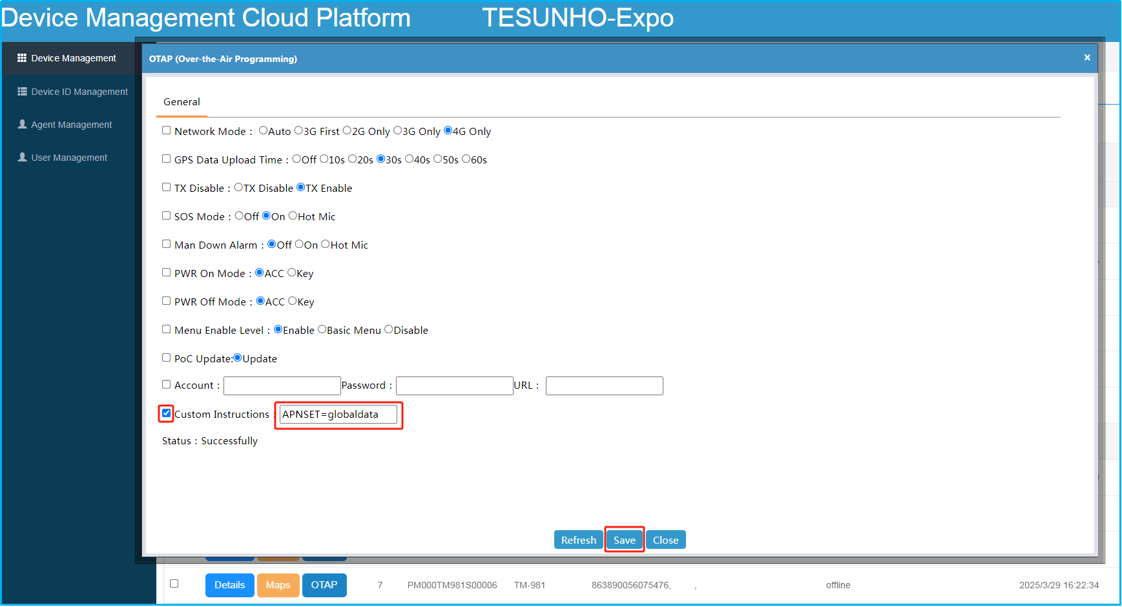Set GPS upload time to 20s
The width and height of the screenshot is (1122, 607).
click(x=352, y=159)
